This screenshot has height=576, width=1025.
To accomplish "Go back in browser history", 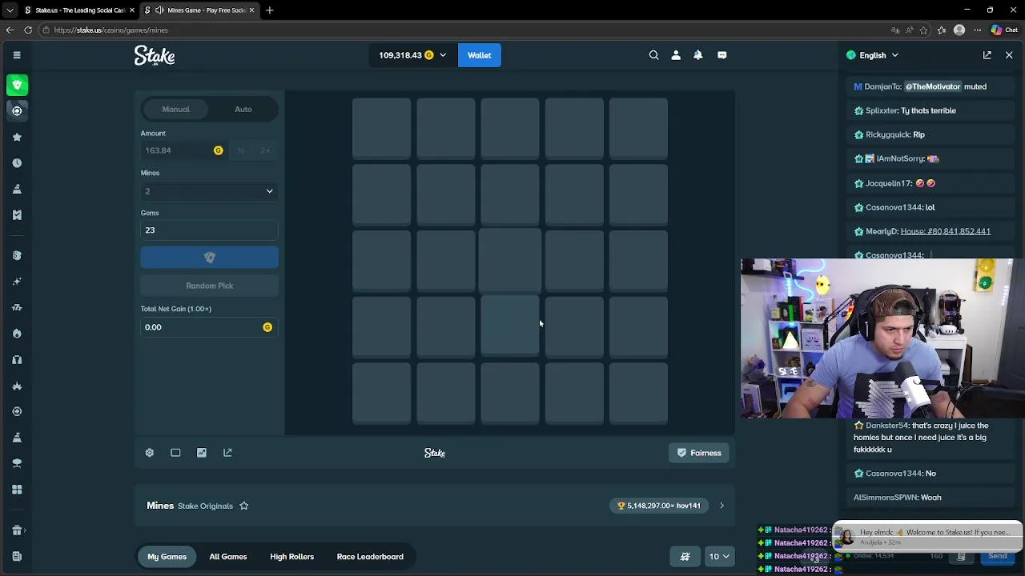I will click(10, 30).
